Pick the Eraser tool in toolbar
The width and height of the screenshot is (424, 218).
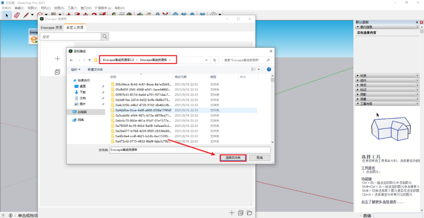pos(16,15)
